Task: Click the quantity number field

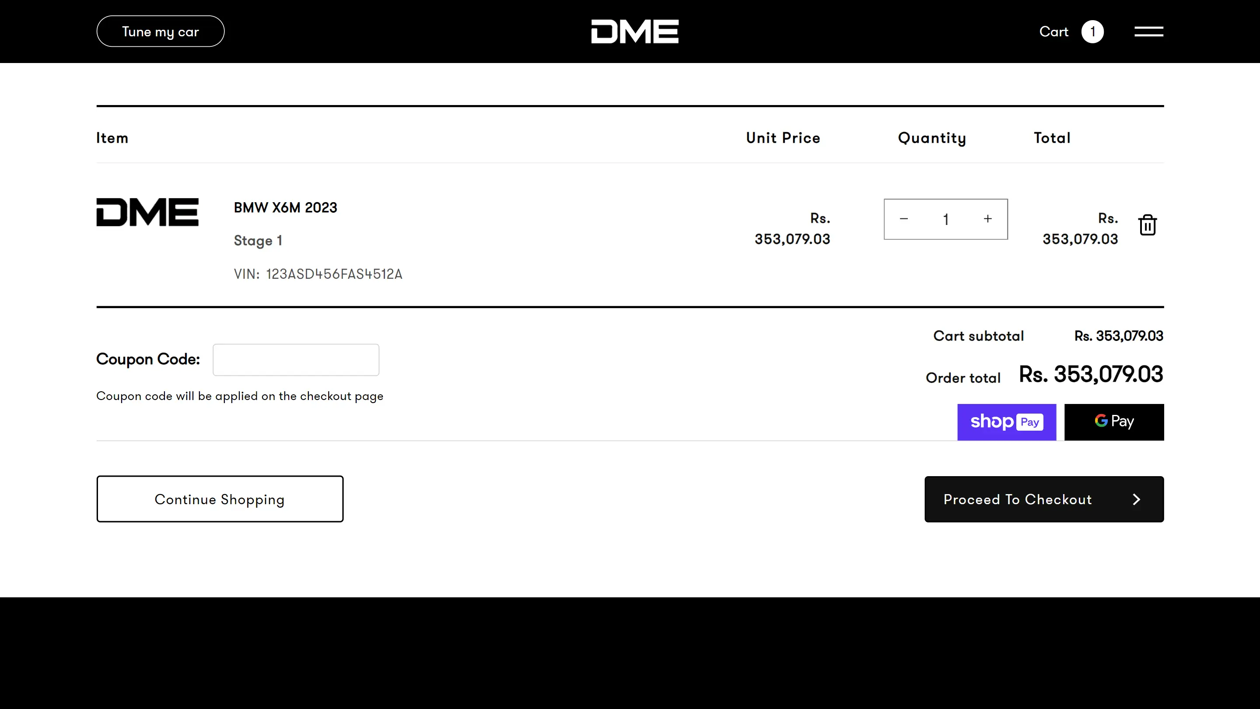Action: pyautogui.click(x=945, y=219)
